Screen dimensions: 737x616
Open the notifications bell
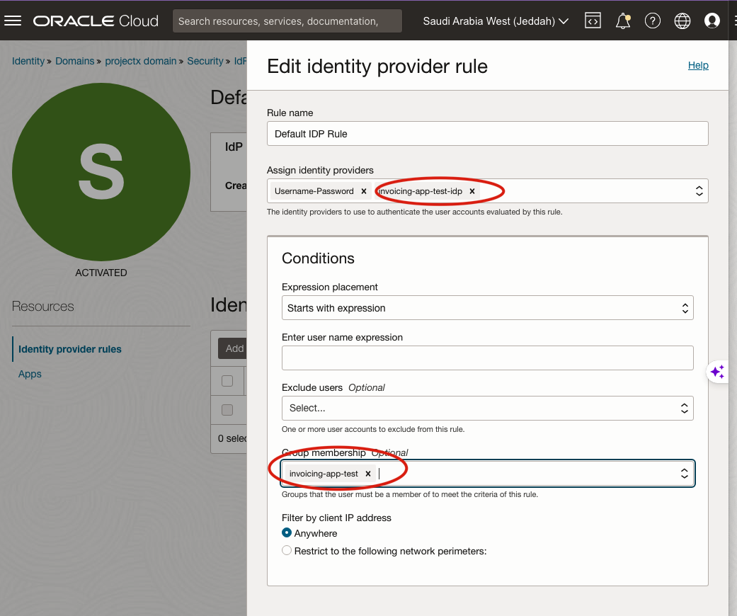623,21
